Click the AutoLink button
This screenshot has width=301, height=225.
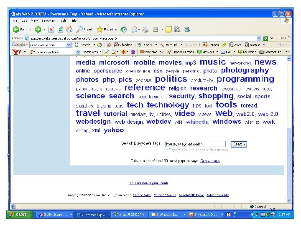169,45
